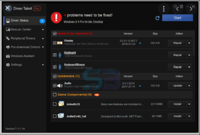Uncheck the Keyboard USB Composite Device checkbox

pyautogui.click(x=55, y=55)
